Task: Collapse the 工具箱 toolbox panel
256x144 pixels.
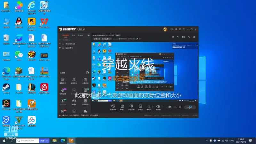Action: 87,73
